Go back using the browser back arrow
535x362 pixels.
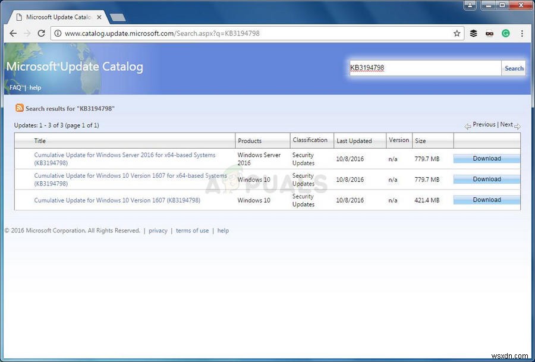tap(13, 33)
